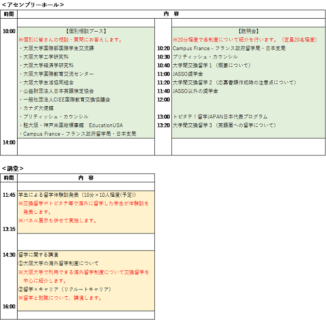
Task: Click the アセンブリーホール section heading
Action: point(33,5)
